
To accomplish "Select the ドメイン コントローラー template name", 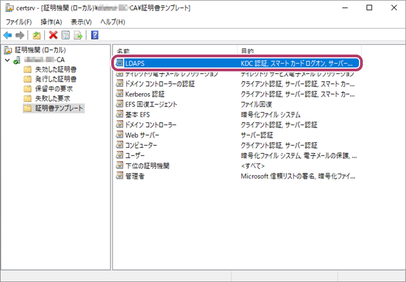I will coord(151,125).
